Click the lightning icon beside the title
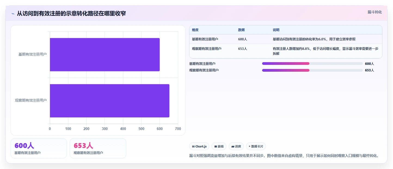 [x=13, y=14]
